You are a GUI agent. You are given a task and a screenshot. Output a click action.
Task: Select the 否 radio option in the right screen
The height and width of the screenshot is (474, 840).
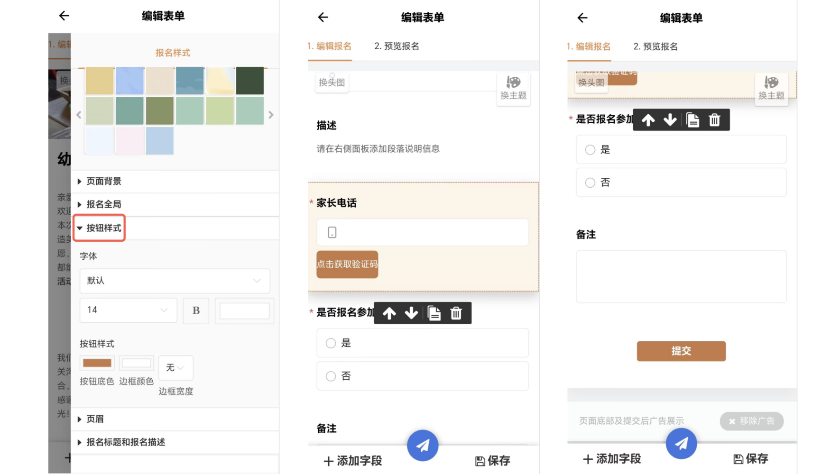590,183
